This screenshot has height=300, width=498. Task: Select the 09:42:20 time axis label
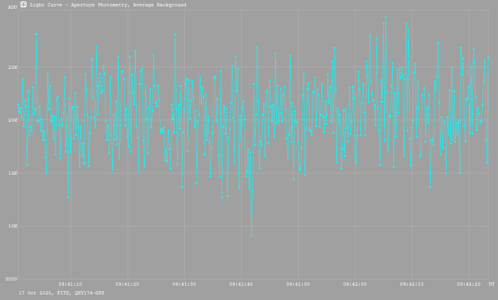coord(469,284)
